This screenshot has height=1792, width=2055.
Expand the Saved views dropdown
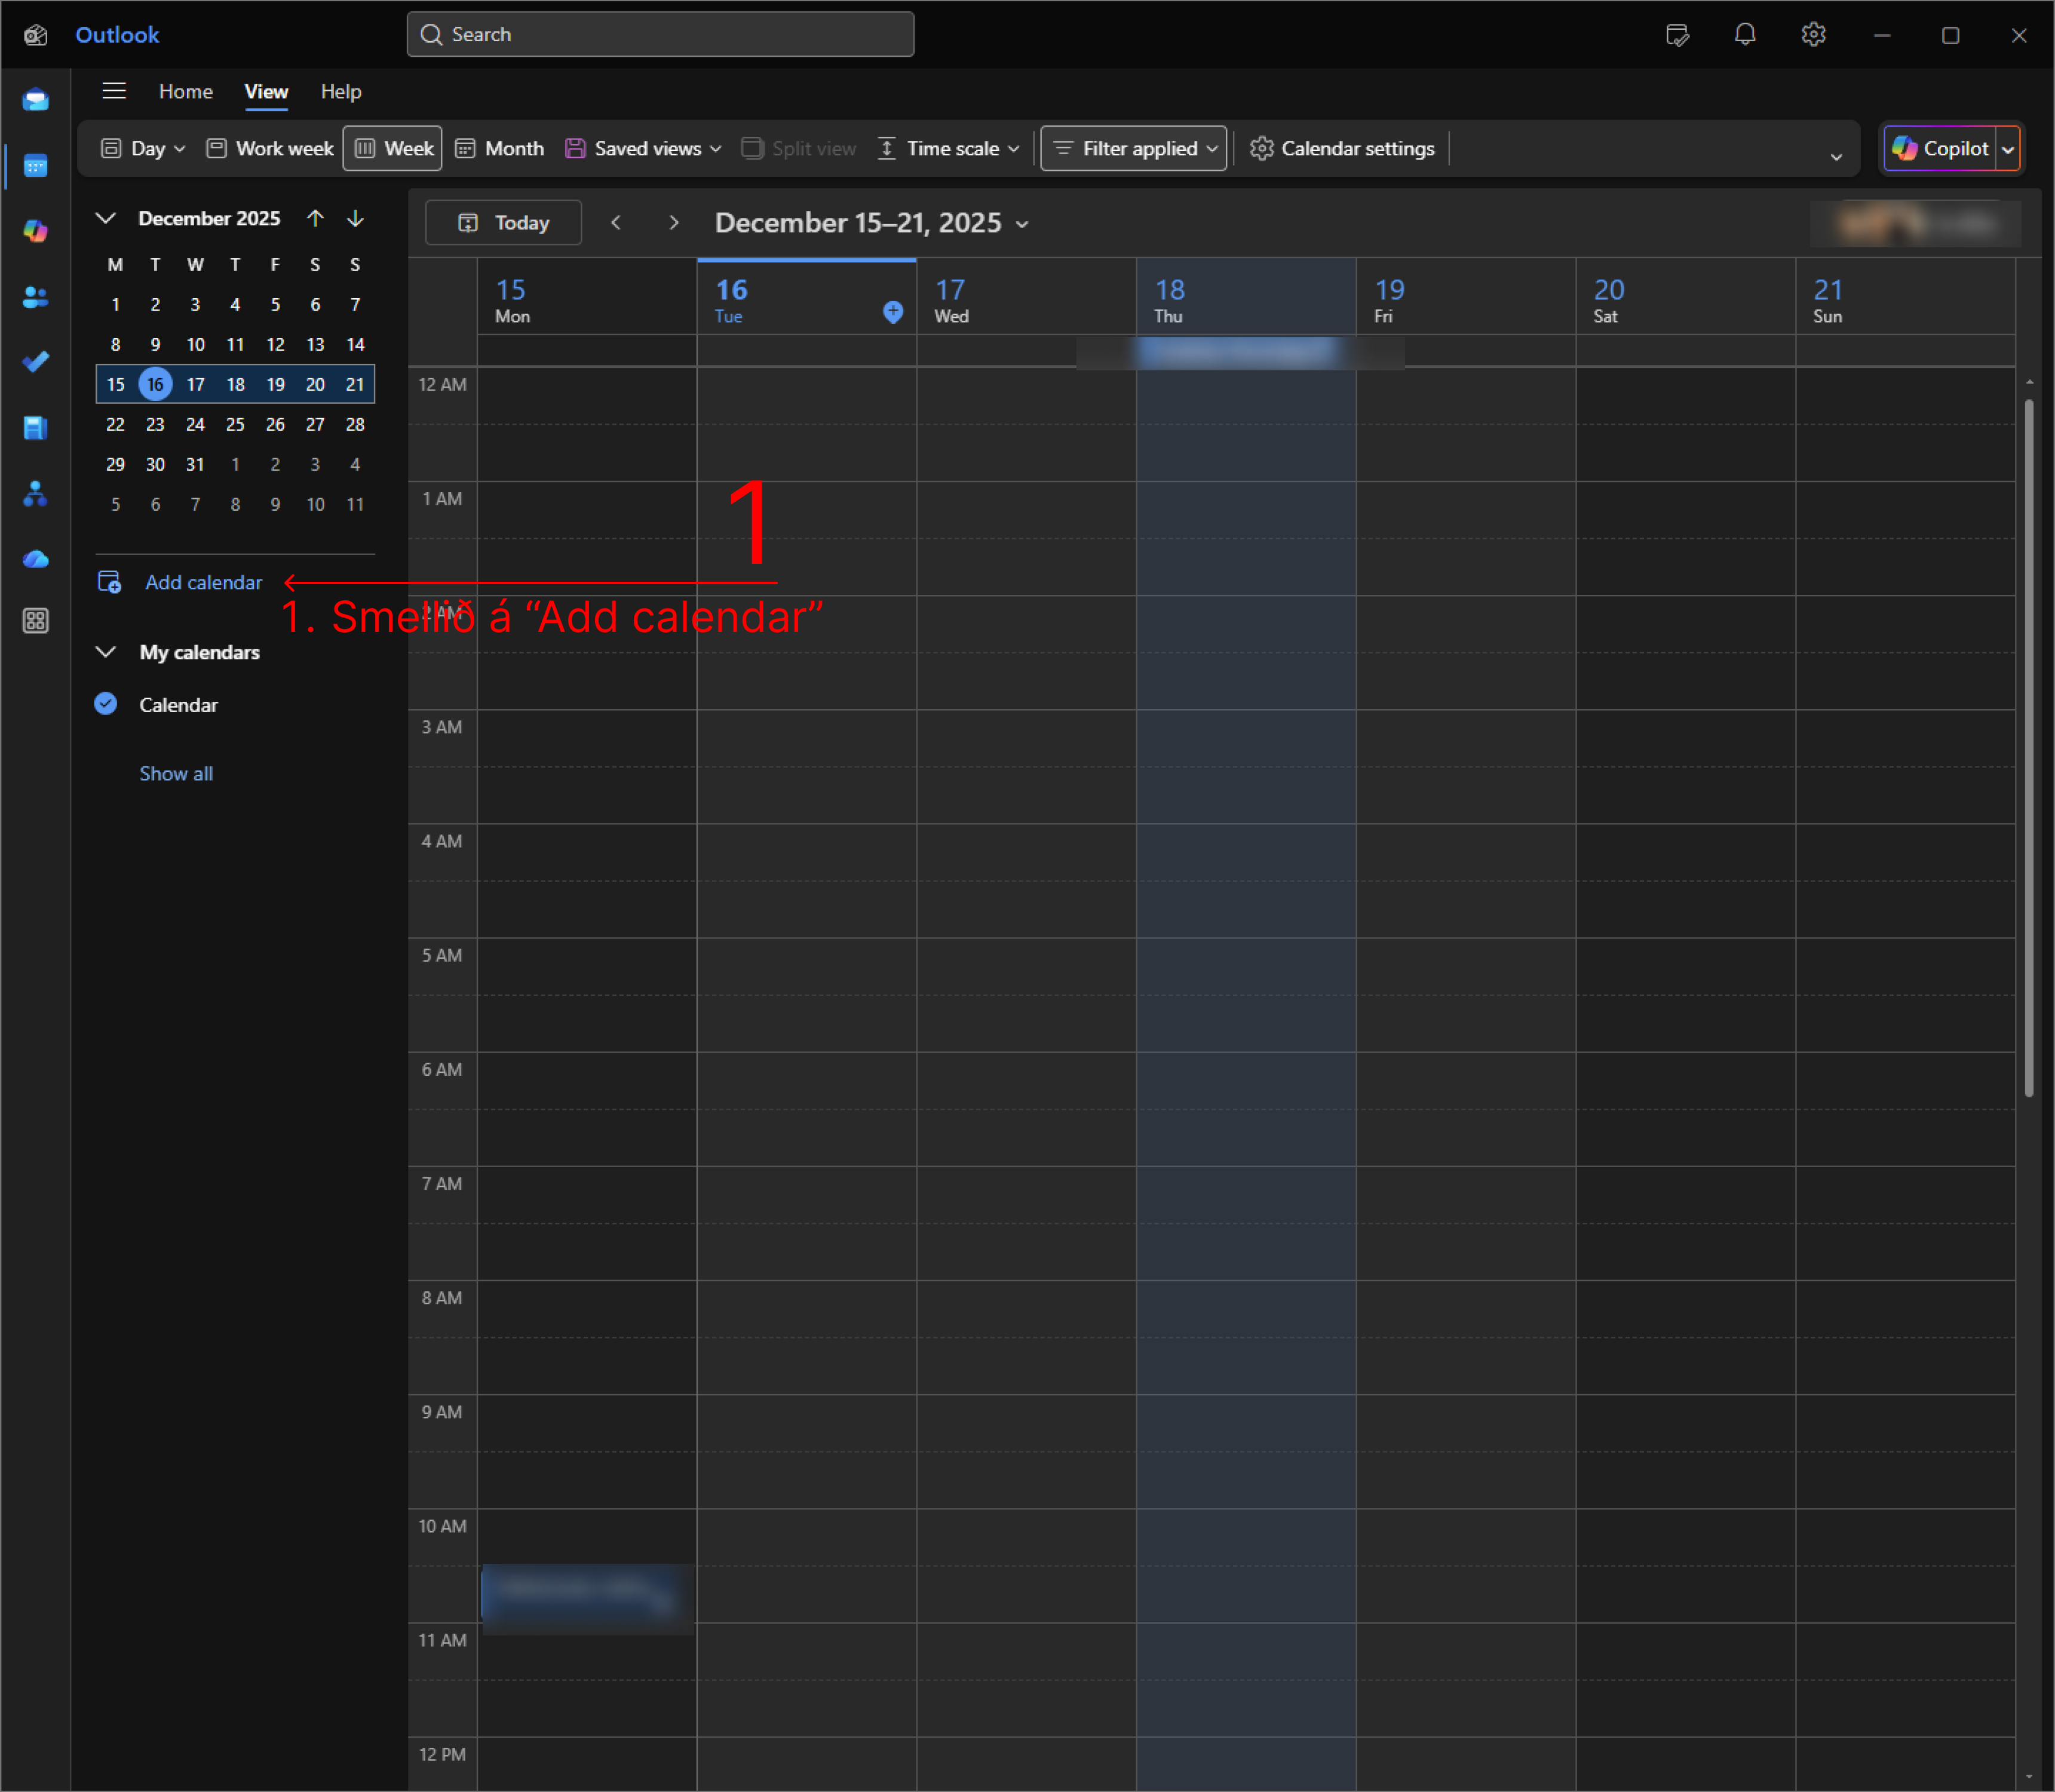pyautogui.click(x=643, y=148)
